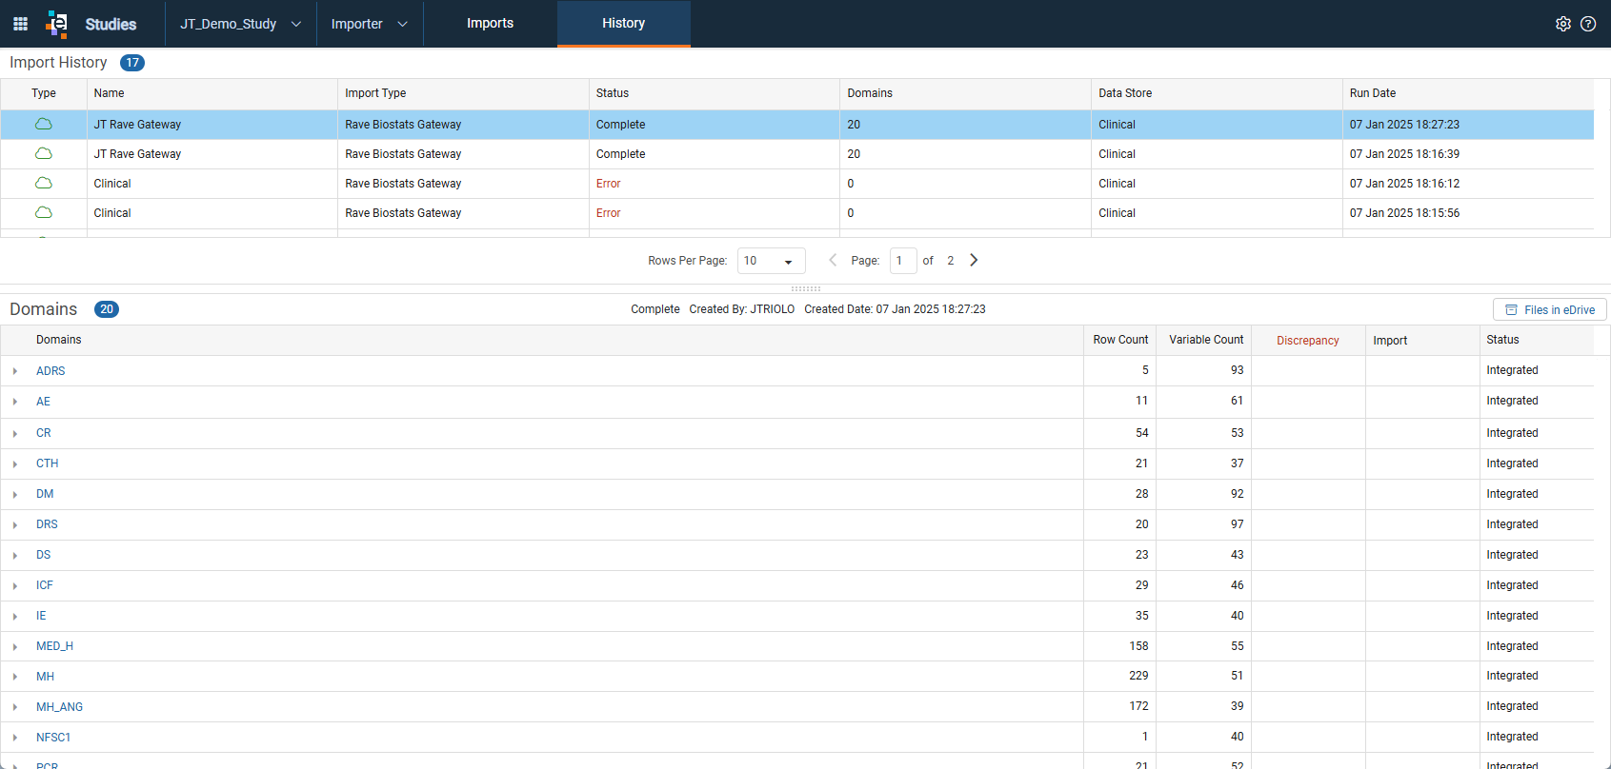
Task: Click the Import History count badge 17
Action: coord(132,63)
